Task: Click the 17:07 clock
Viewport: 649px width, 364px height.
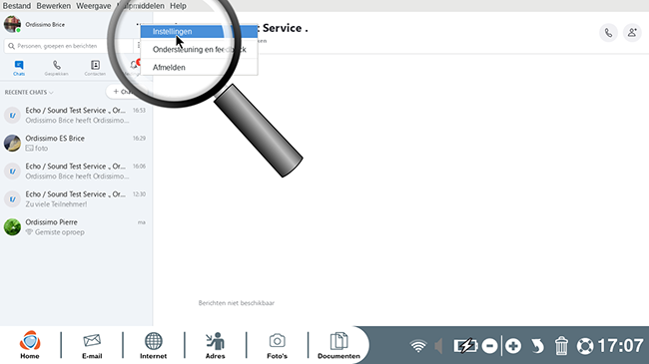Action: point(620,346)
